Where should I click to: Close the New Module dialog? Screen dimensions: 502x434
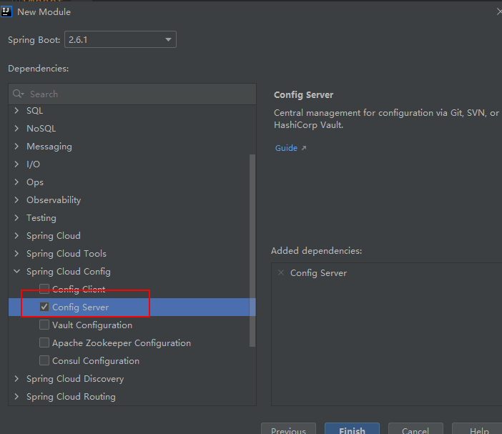499,12
